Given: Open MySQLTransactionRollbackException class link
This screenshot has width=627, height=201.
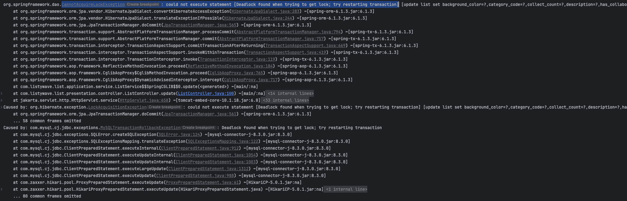Looking at the screenshot, I should point(140,128).
